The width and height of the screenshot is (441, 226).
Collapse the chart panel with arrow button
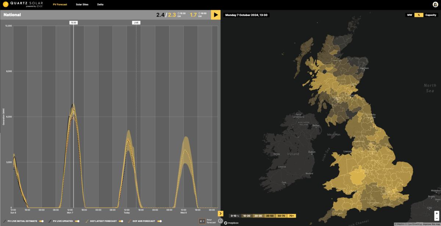(220, 214)
